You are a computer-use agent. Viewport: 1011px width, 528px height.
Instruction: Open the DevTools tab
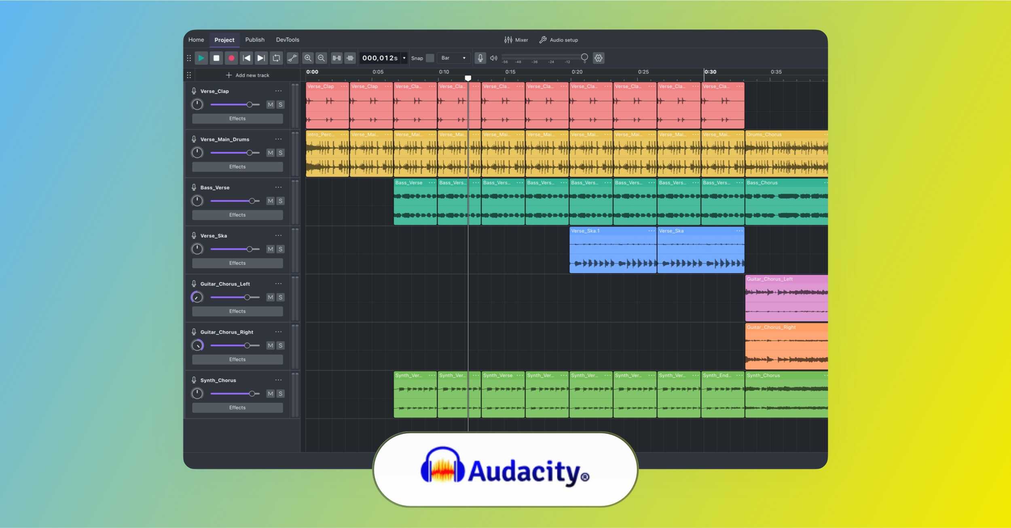point(288,40)
